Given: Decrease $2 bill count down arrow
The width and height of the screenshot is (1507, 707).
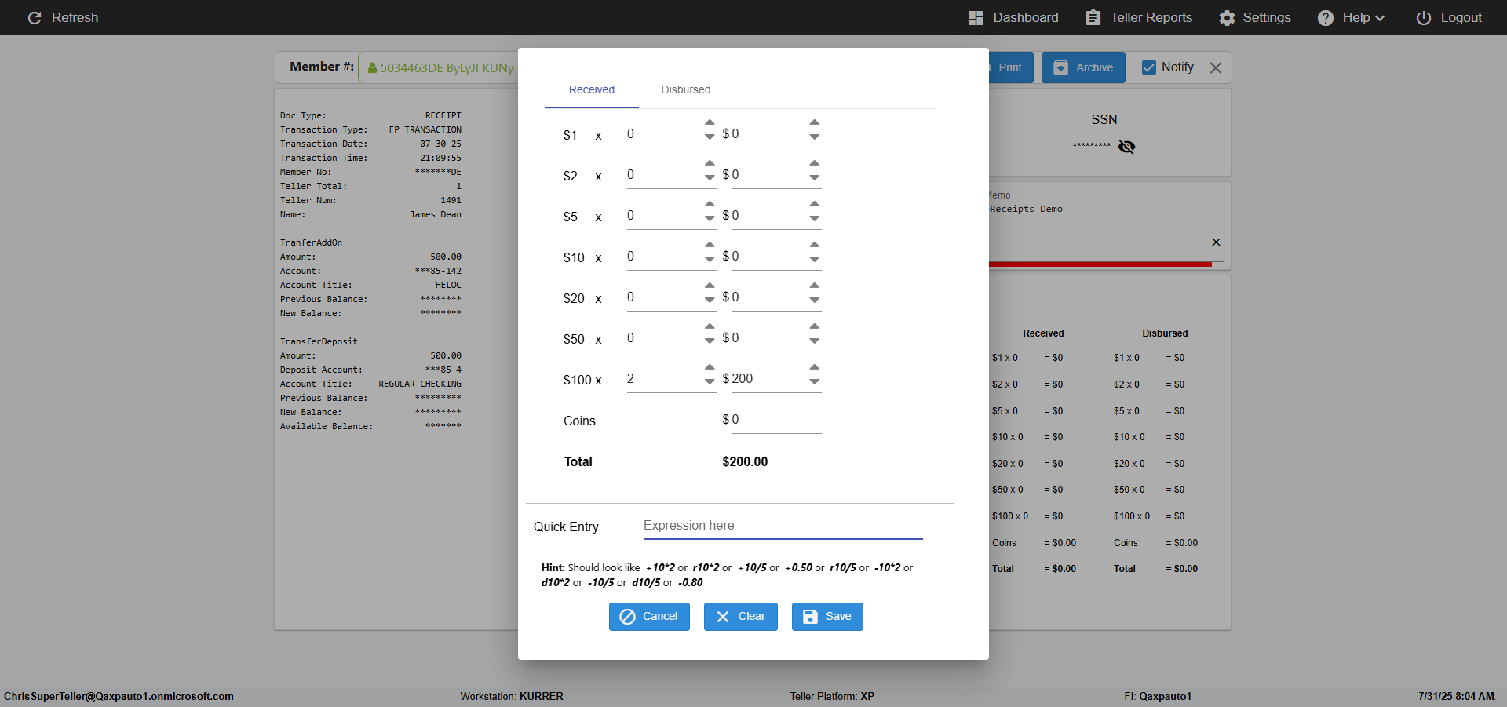Looking at the screenshot, I should click(x=710, y=177).
